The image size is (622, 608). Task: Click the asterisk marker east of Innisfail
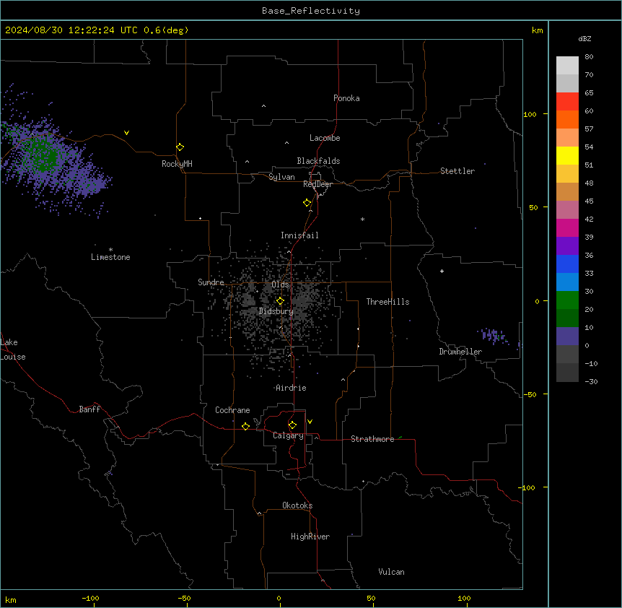pos(362,219)
